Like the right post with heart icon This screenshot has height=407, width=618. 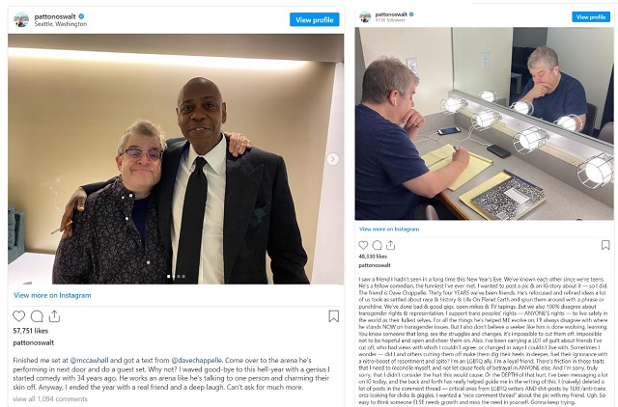pos(363,245)
